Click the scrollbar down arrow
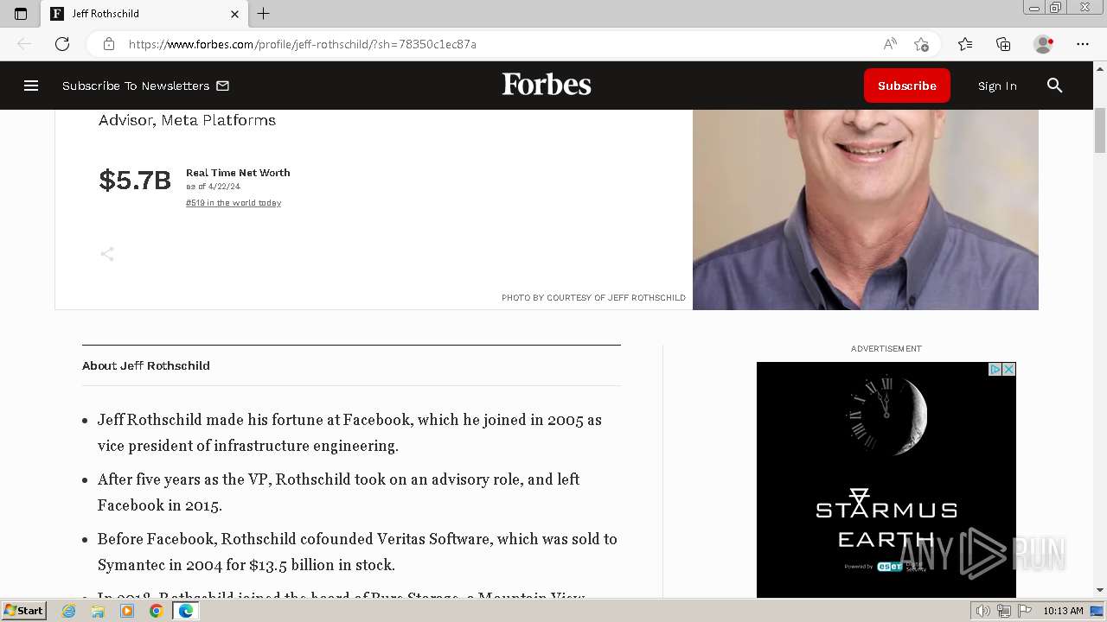1107x622 pixels. click(1100, 590)
